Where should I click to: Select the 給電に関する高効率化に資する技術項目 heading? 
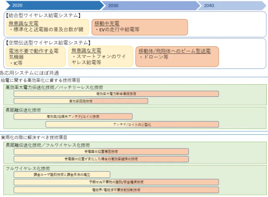(x=40, y=80)
